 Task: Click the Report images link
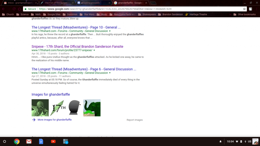click(x=135, y=120)
